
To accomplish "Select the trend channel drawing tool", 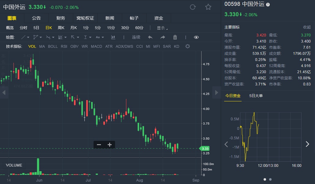I will tap(61, 37).
